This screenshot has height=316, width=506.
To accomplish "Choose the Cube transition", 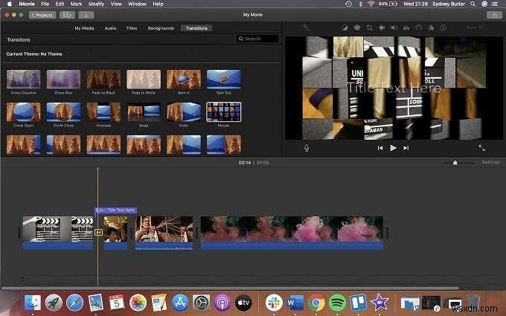I will 184,112.
